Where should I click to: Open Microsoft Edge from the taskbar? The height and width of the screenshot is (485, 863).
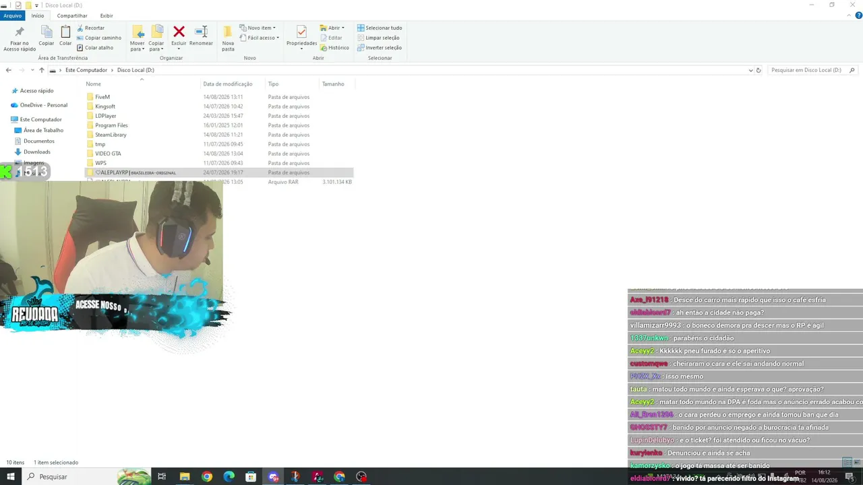point(229,477)
